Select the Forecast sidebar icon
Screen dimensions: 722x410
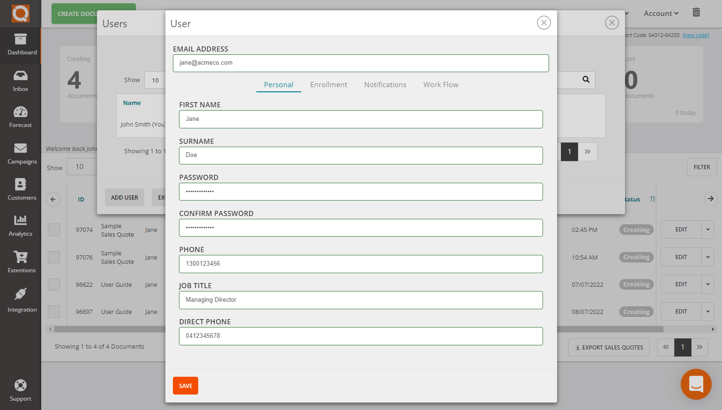21,117
